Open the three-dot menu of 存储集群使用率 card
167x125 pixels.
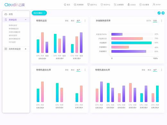pyautogui.click(x=162, y=21)
